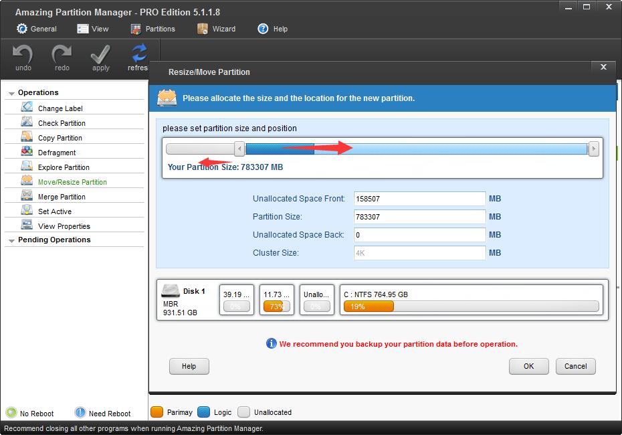
Task: Select the Unallocated partition block
Action: click(x=316, y=300)
